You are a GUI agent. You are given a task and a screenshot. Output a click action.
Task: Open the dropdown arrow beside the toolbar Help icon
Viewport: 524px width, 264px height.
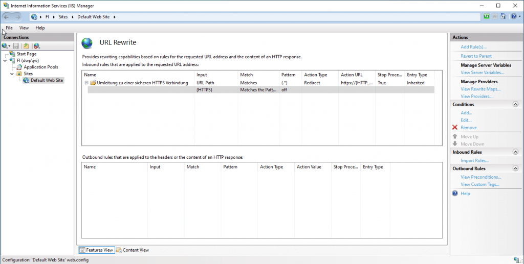[x=520, y=17]
